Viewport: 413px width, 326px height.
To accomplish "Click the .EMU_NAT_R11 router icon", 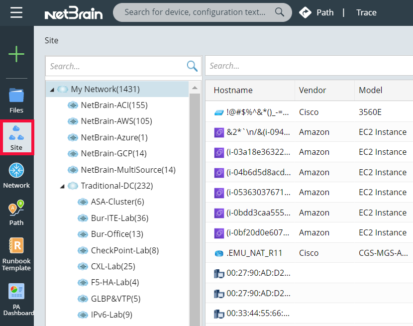I will click(x=219, y=253).
